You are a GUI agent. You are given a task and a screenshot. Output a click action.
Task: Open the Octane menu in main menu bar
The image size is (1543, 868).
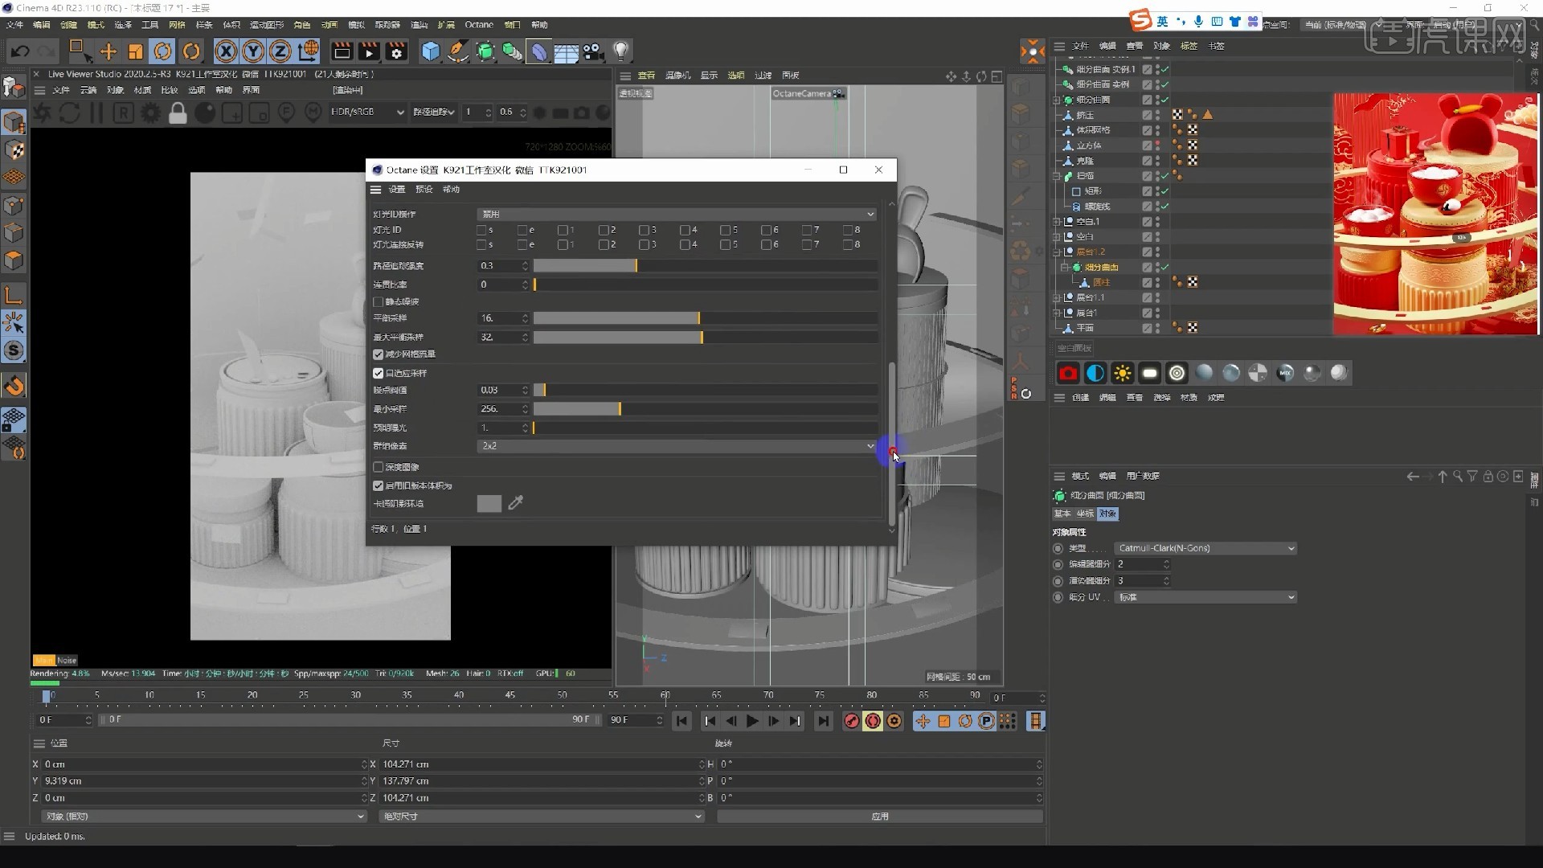click(x=479, y=25)
